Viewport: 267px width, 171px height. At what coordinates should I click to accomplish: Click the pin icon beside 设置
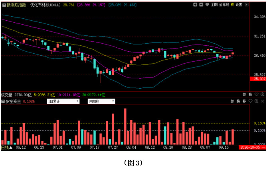(246, 5)
